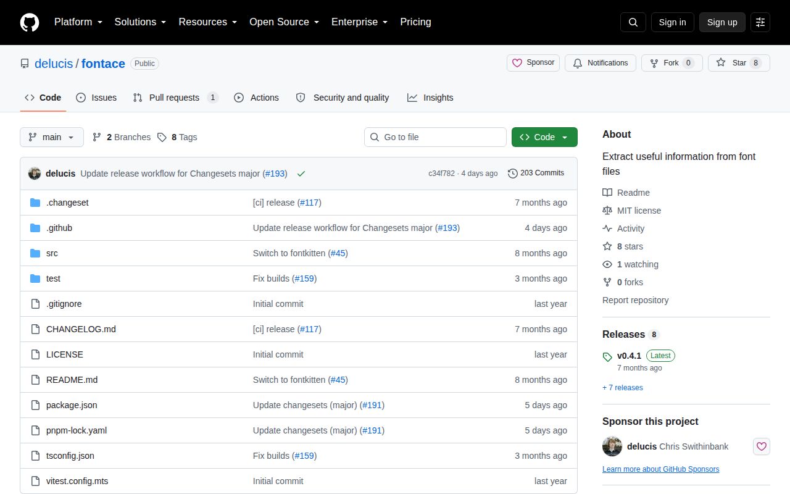Open package.json file
This screenshot has height=494, width=790.
[x=72, y=405]
